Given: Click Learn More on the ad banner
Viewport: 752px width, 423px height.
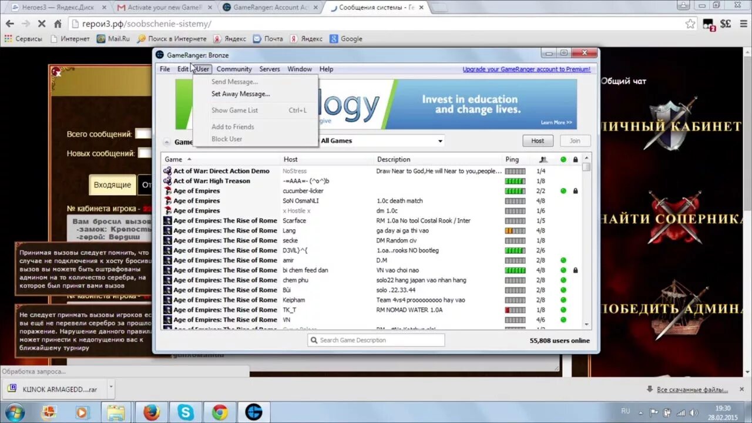Looking at the screenshot, I should click(x=556, y=122).
